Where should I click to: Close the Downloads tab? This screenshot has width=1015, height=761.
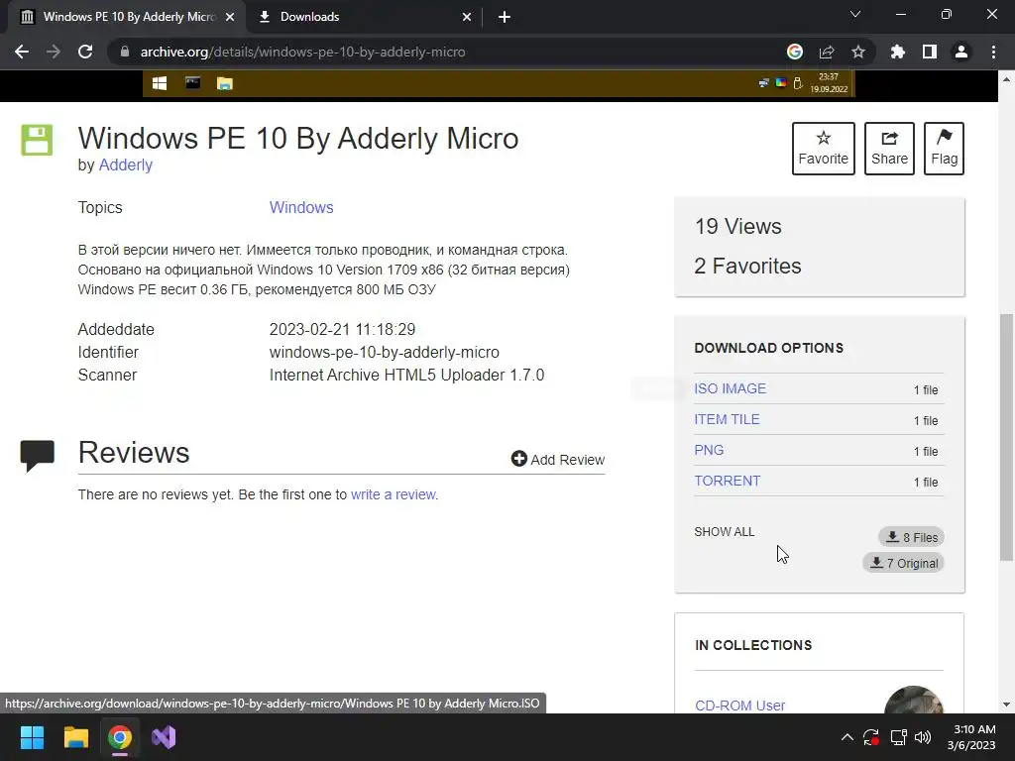pos(467,17)
